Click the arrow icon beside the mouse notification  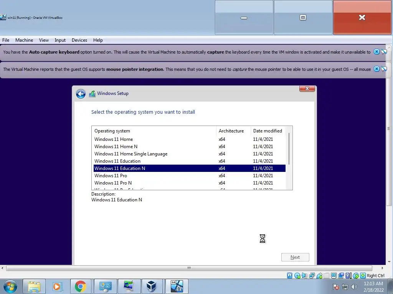(384, 69)
